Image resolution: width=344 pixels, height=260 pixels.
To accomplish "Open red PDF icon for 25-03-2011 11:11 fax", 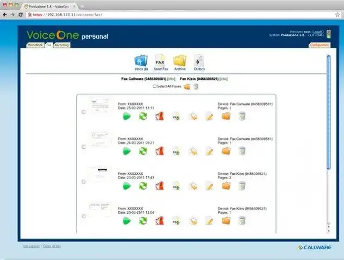I will click(160, 116).
